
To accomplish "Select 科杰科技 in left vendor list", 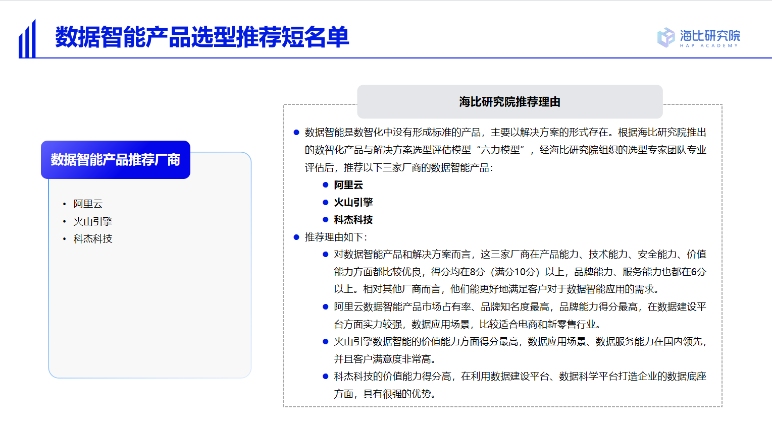I will point(93,239).
